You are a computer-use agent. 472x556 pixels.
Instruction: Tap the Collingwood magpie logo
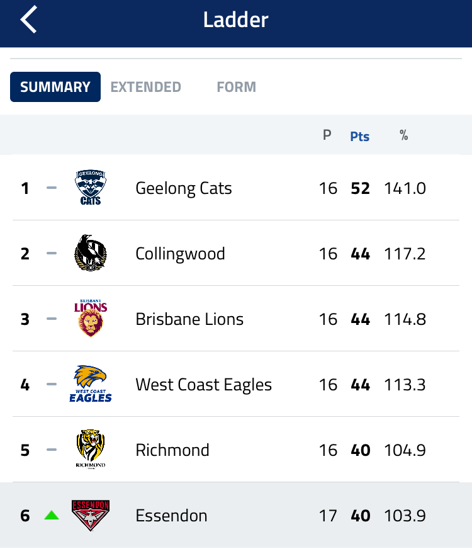[x=91, y=253]
